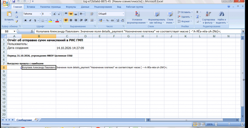
Task: Toggle Italic (К) formatting
Action: (x=30, y=20)
